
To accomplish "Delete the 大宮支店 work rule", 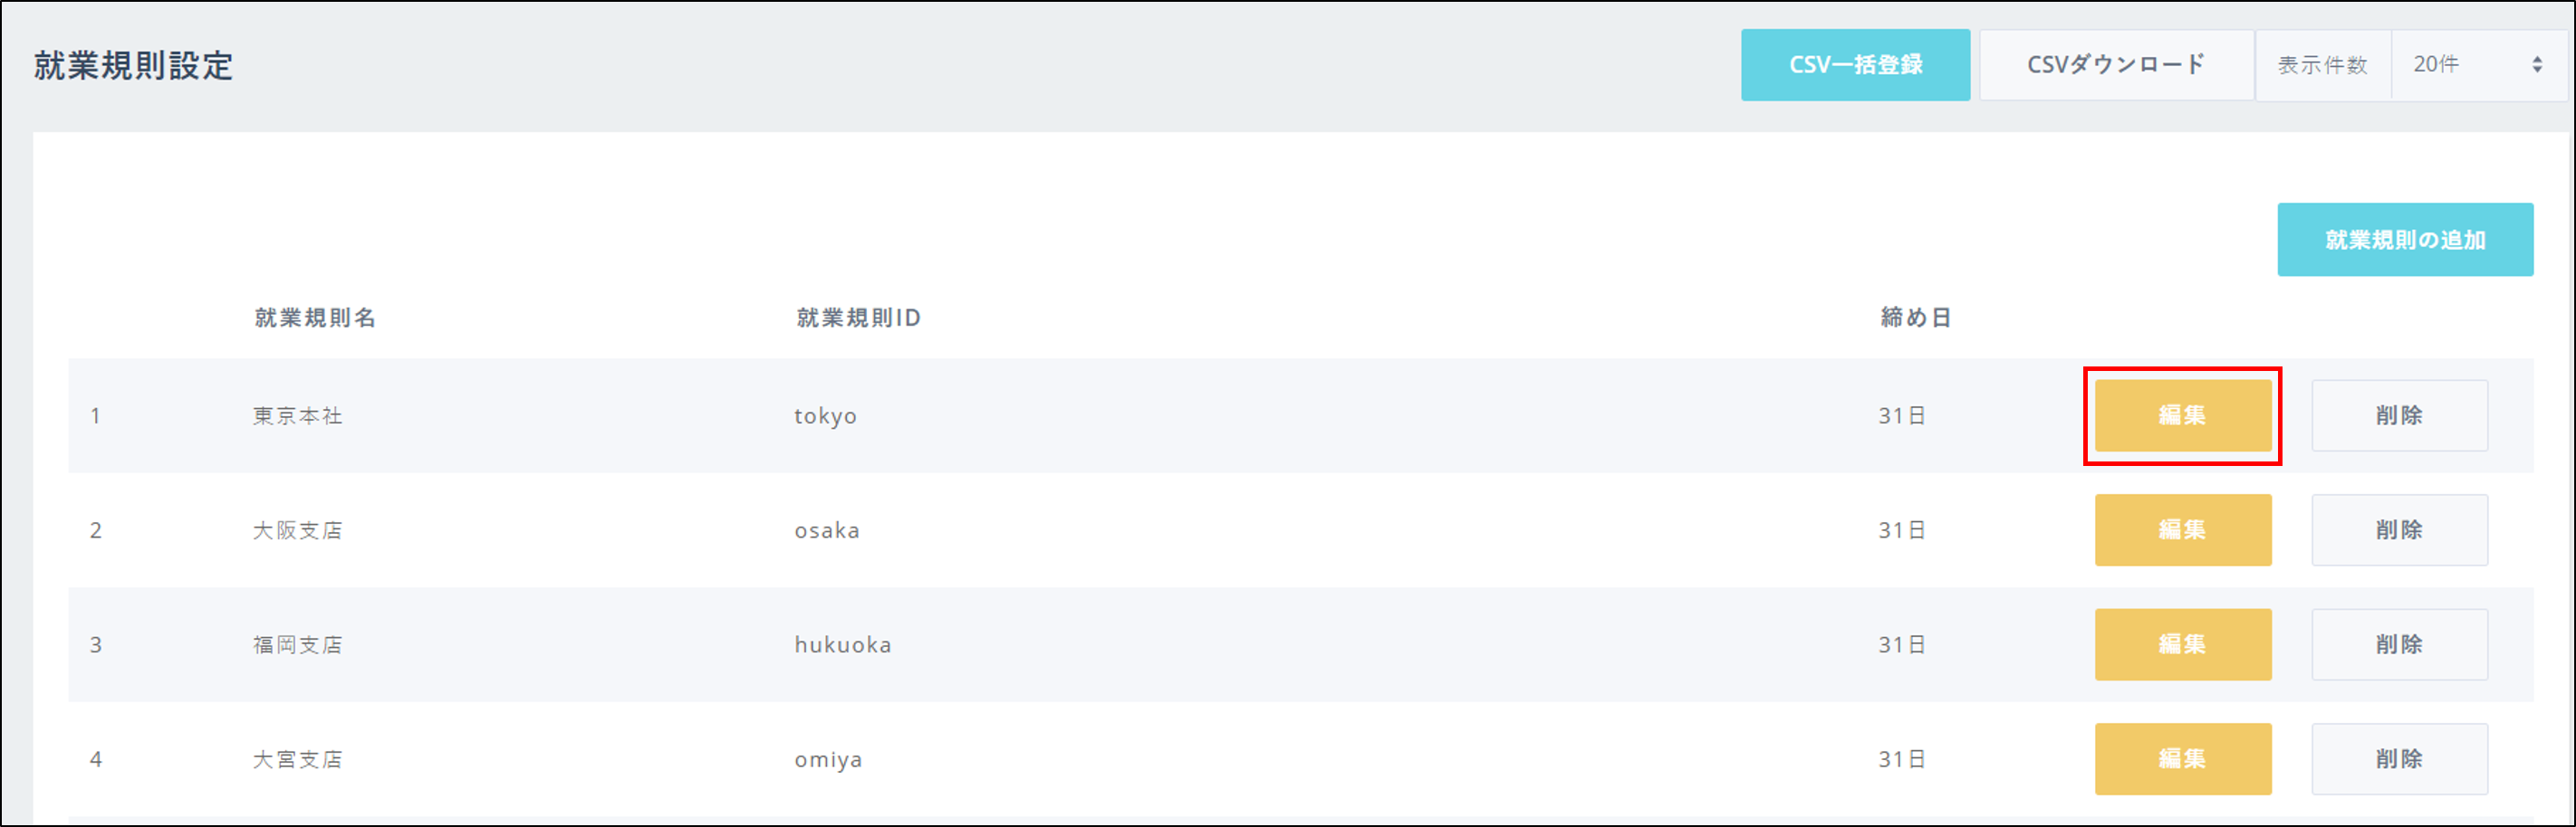I will click(2398, 759).
